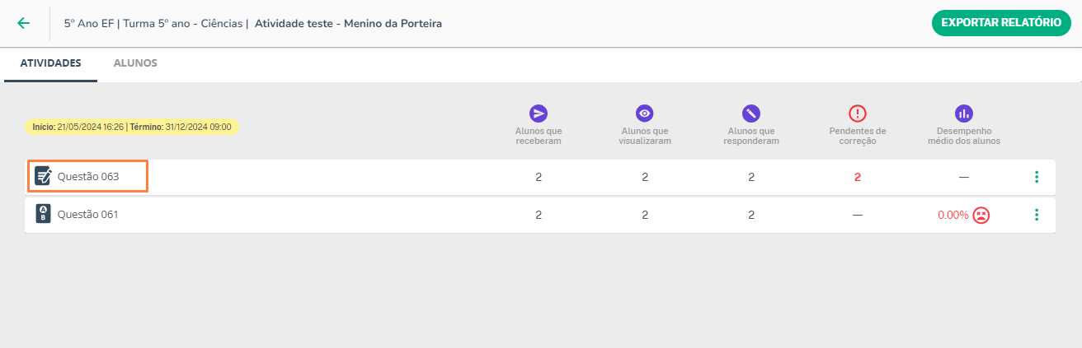Click the red sad face next to 0.00%
Viewport: 1082px width, 348px height.
tap(981, 215)
